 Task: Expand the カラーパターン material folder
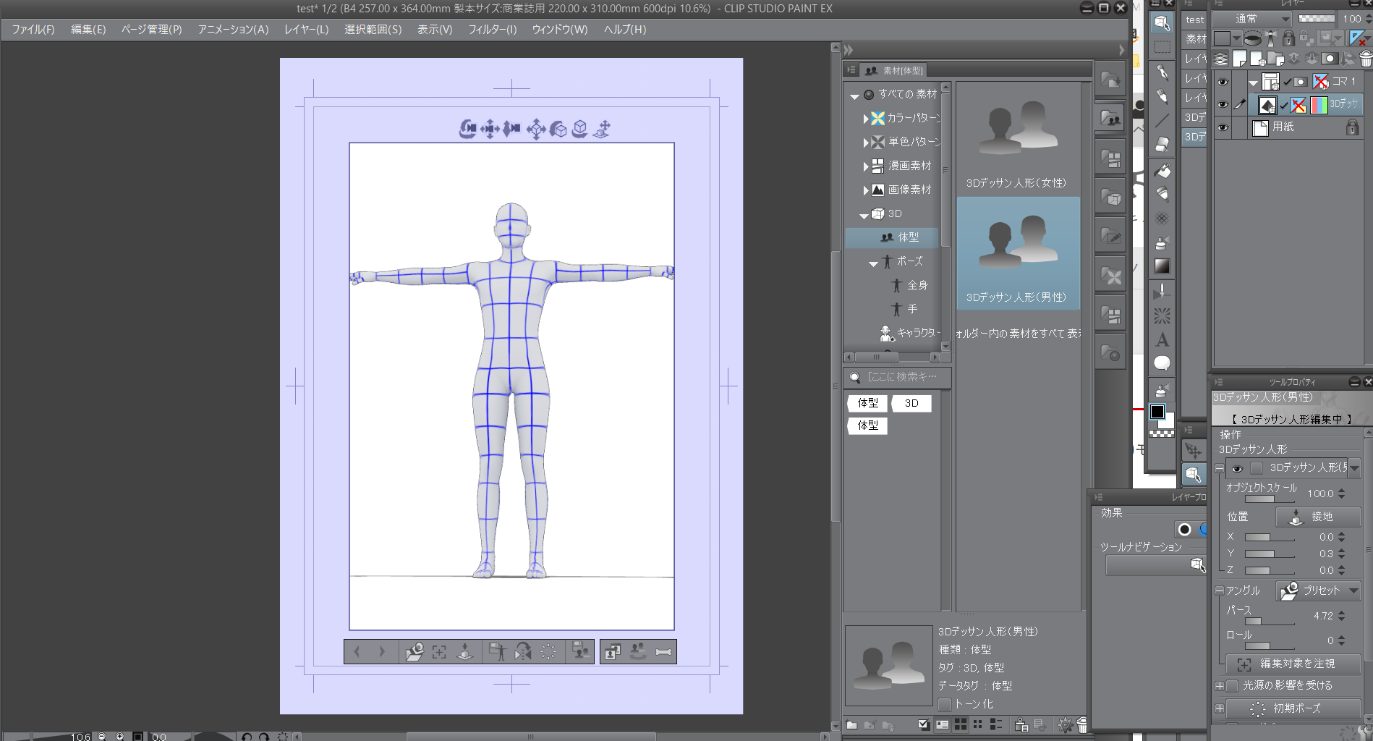(x=866, y=118)
